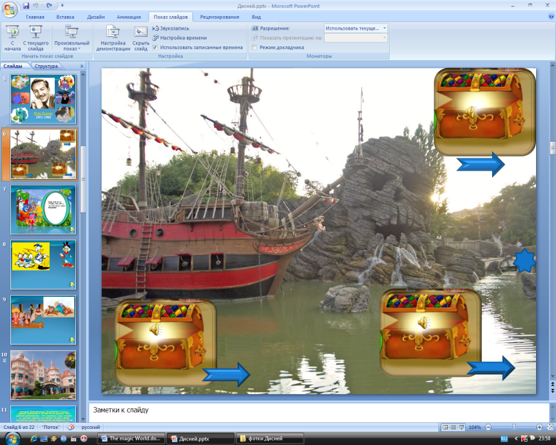Click Настройка времени rehearse button
Viewport: 556px width, 445px height.
[179, 38]
